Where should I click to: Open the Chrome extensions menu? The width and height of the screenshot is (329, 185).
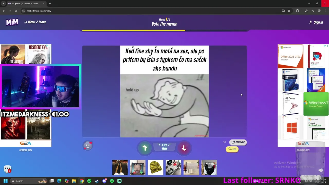tap(298, 11)
